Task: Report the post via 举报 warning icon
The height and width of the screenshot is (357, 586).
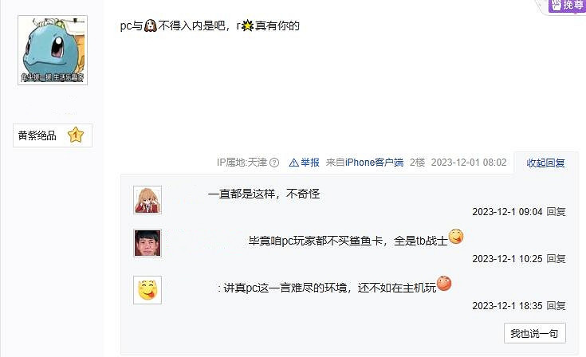Action: [294, 163]
